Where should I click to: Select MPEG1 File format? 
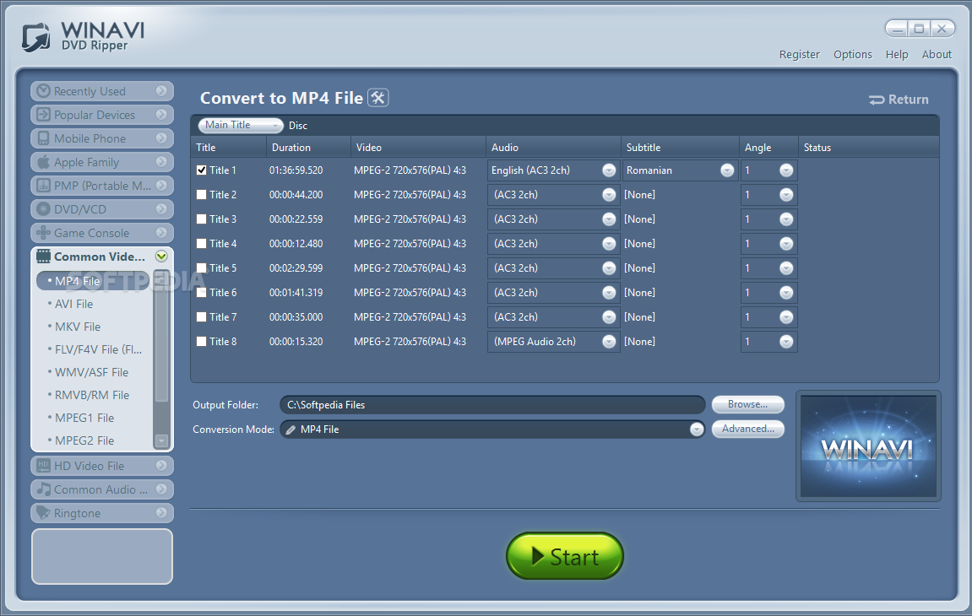click(84, 418)
